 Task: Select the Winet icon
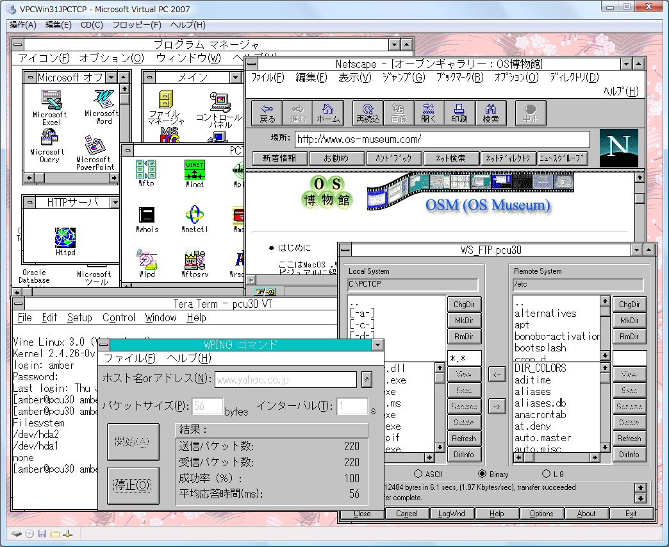(195, 174)
